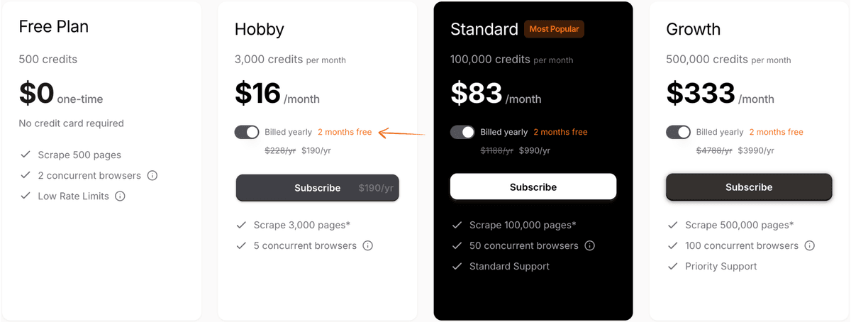The image size is (851, 322).
Task: Click info icon next to Low Rate Limits
Action: 120,196
